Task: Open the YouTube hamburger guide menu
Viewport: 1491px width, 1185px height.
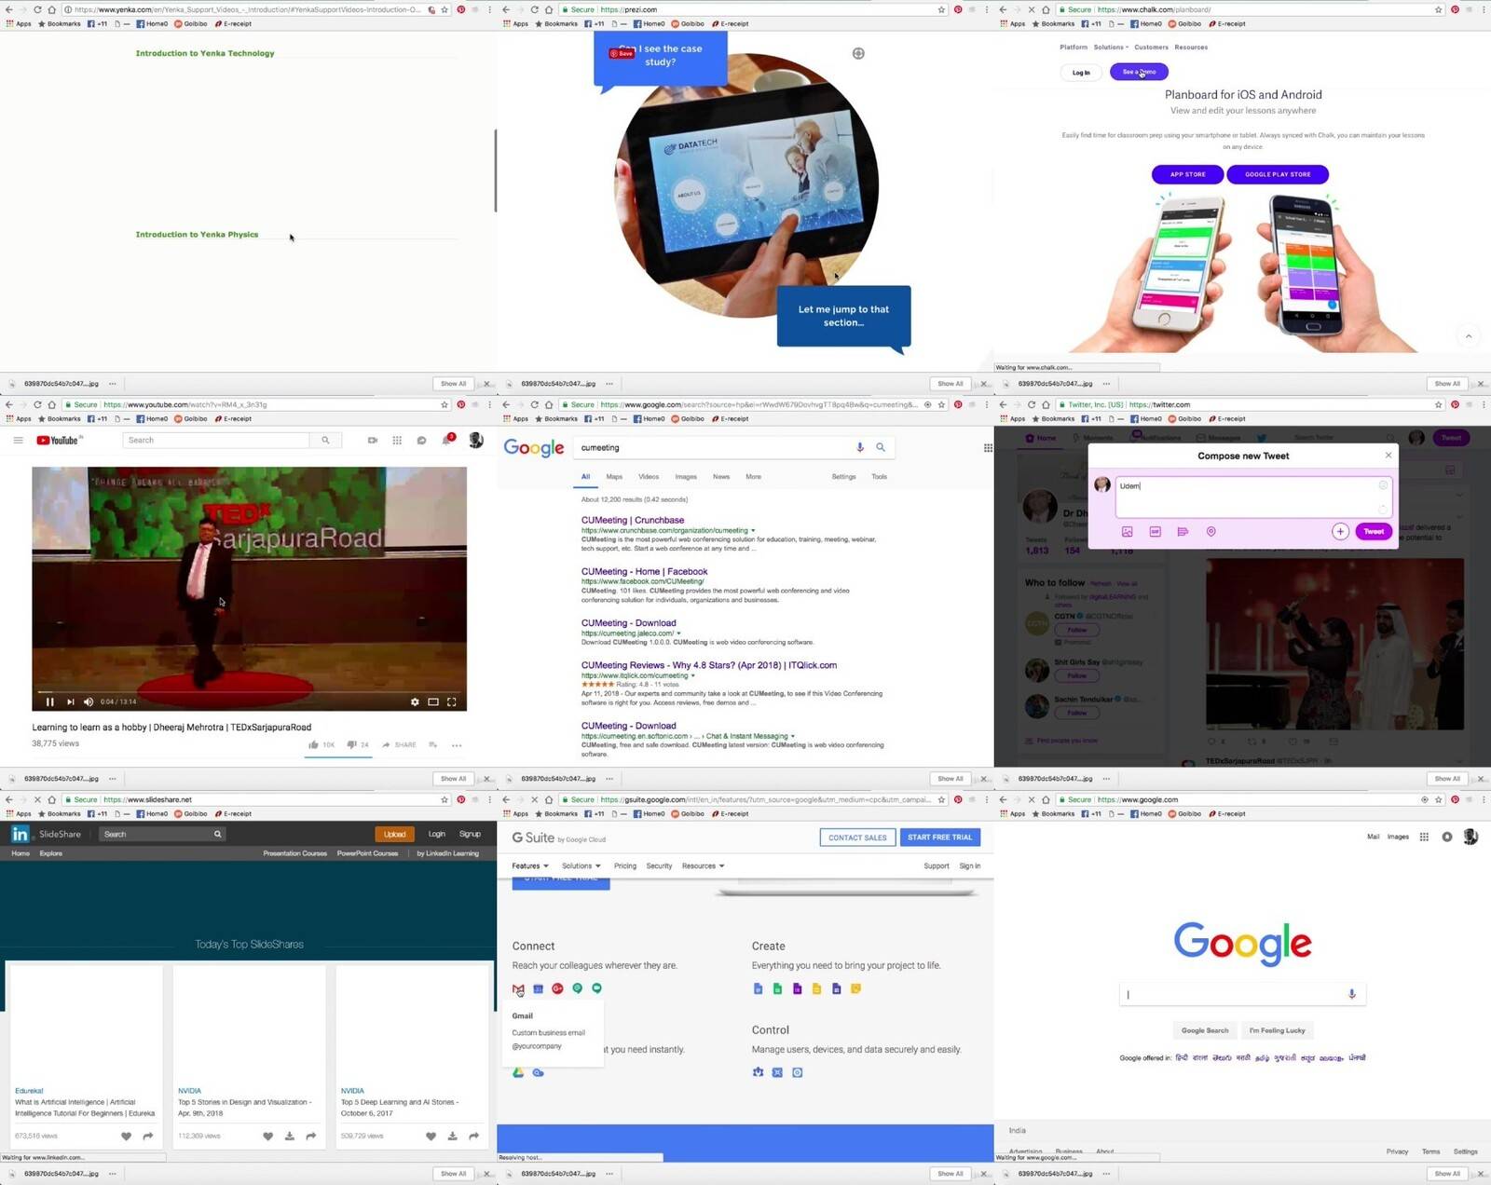Action: click(18, 440)
